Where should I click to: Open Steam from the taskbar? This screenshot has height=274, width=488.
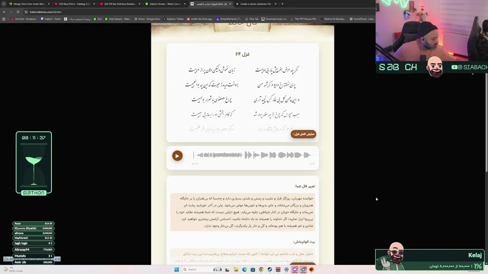point(270,269)
